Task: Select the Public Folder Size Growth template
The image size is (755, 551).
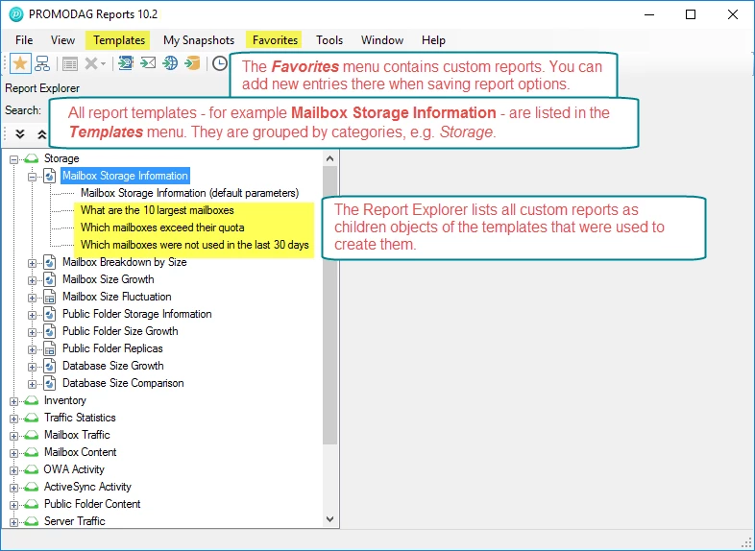Action: click(x=120, y=331)
